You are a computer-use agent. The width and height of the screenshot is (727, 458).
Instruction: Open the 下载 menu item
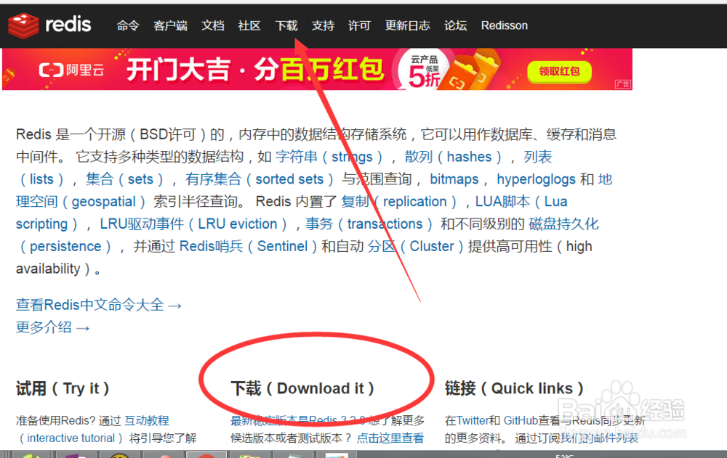pos(286,25)
